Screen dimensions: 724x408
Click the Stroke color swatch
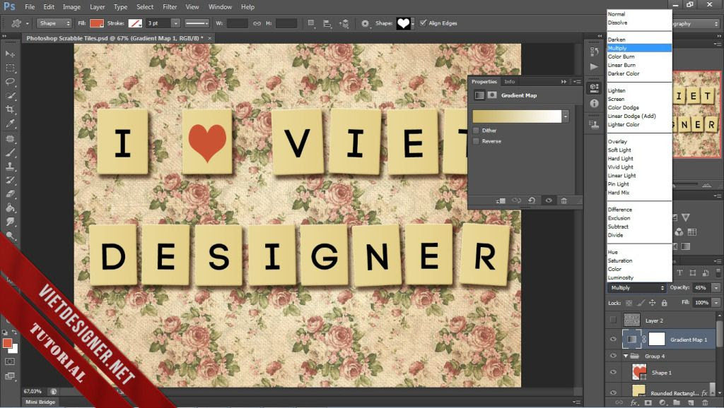(x=135, y=23)
